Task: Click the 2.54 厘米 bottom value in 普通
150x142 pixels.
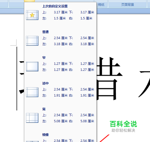Action: click(87, 38)
